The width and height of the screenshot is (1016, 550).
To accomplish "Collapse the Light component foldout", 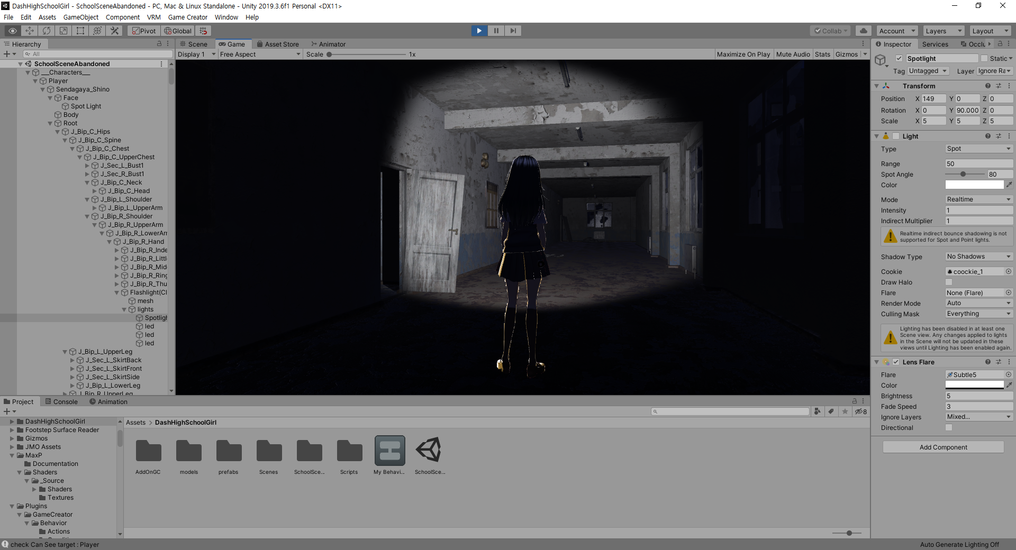I will [876, 136].
